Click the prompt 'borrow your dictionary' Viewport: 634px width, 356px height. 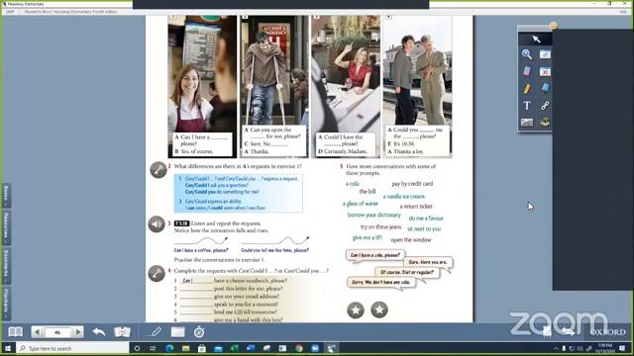[x=374, y=216]
